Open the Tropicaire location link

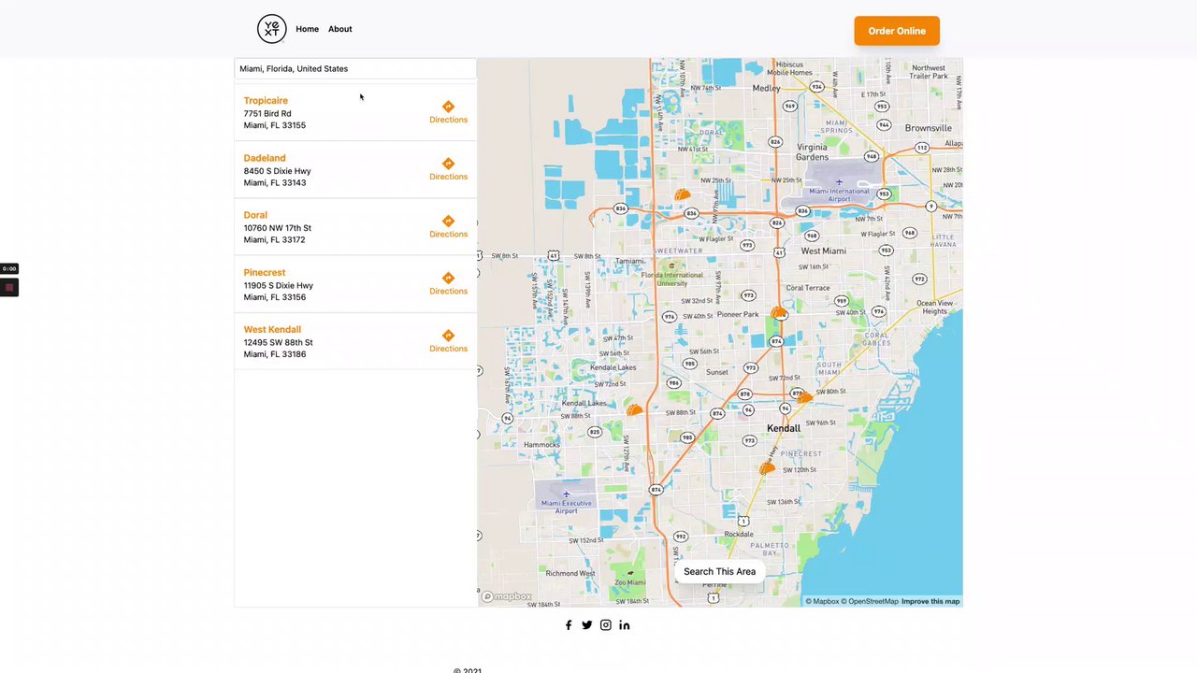pos(266,101)
